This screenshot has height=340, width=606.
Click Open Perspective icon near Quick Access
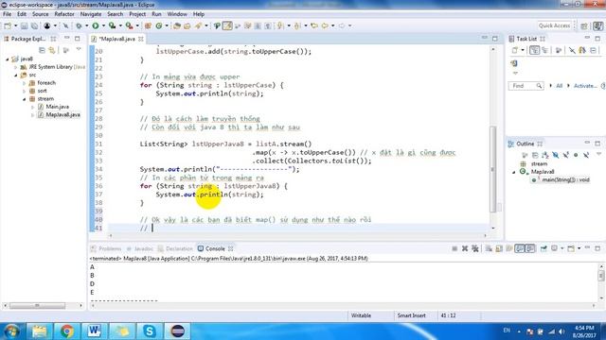tap(584, 25)
